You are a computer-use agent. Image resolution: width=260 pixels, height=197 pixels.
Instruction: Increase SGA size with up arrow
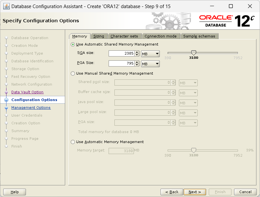coord(137,52)
